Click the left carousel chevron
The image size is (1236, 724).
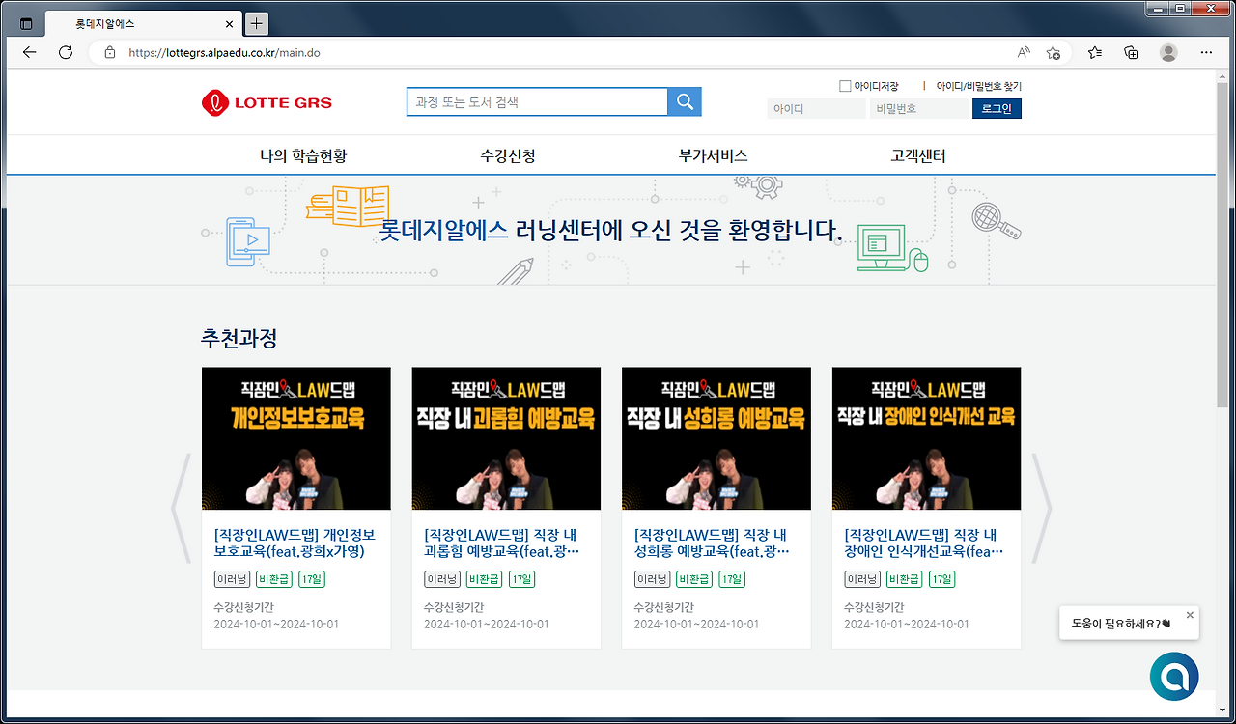click(179, 510)
